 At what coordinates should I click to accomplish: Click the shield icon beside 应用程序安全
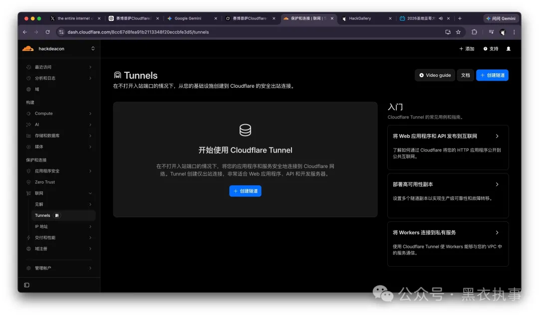pyautogui.click(x=28, y=170)
